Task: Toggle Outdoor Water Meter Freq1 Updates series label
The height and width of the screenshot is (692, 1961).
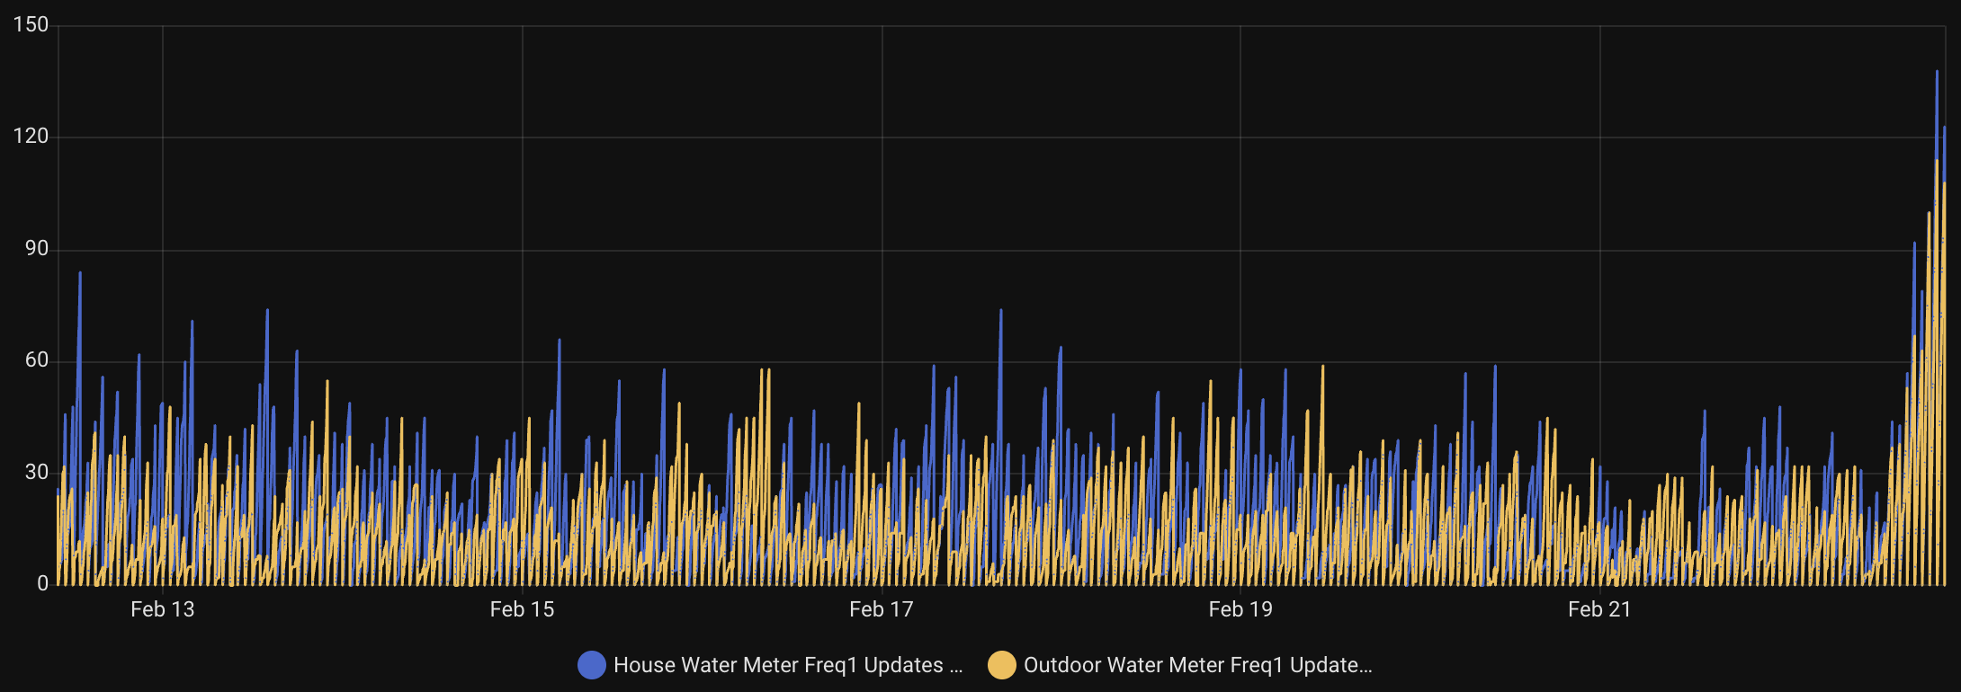Action: coord(1197,665)
